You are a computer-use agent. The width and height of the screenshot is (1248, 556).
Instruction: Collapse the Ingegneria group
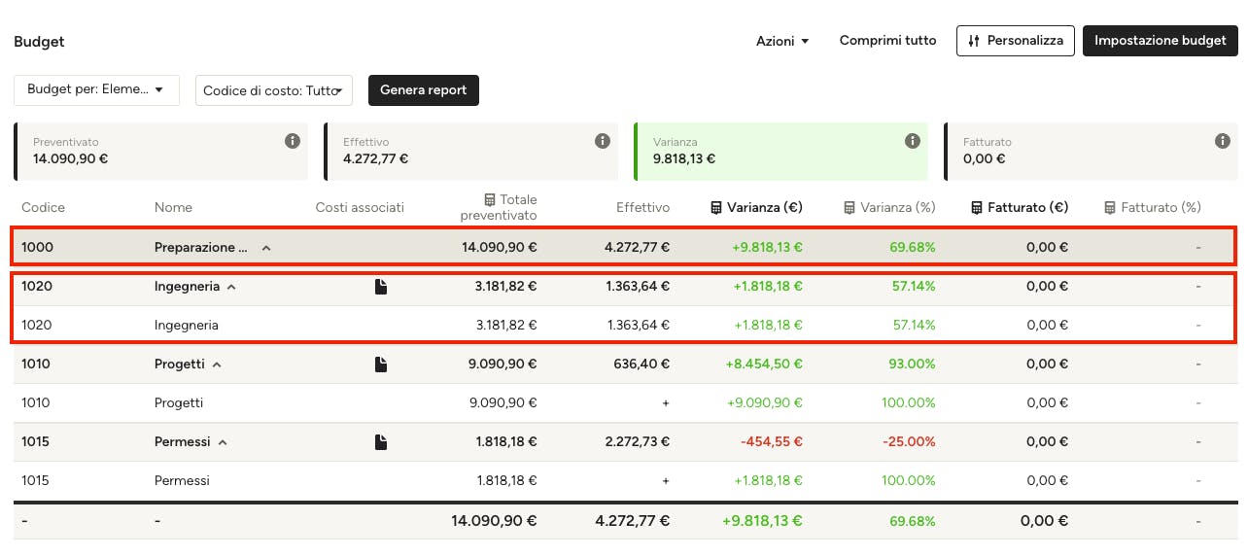pyautogui.click(x=231, y=287)
